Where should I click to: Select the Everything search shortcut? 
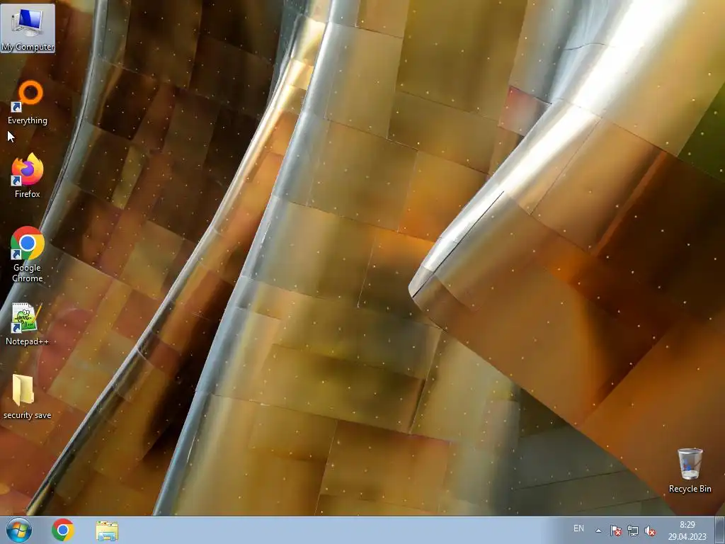pos(28,103)
